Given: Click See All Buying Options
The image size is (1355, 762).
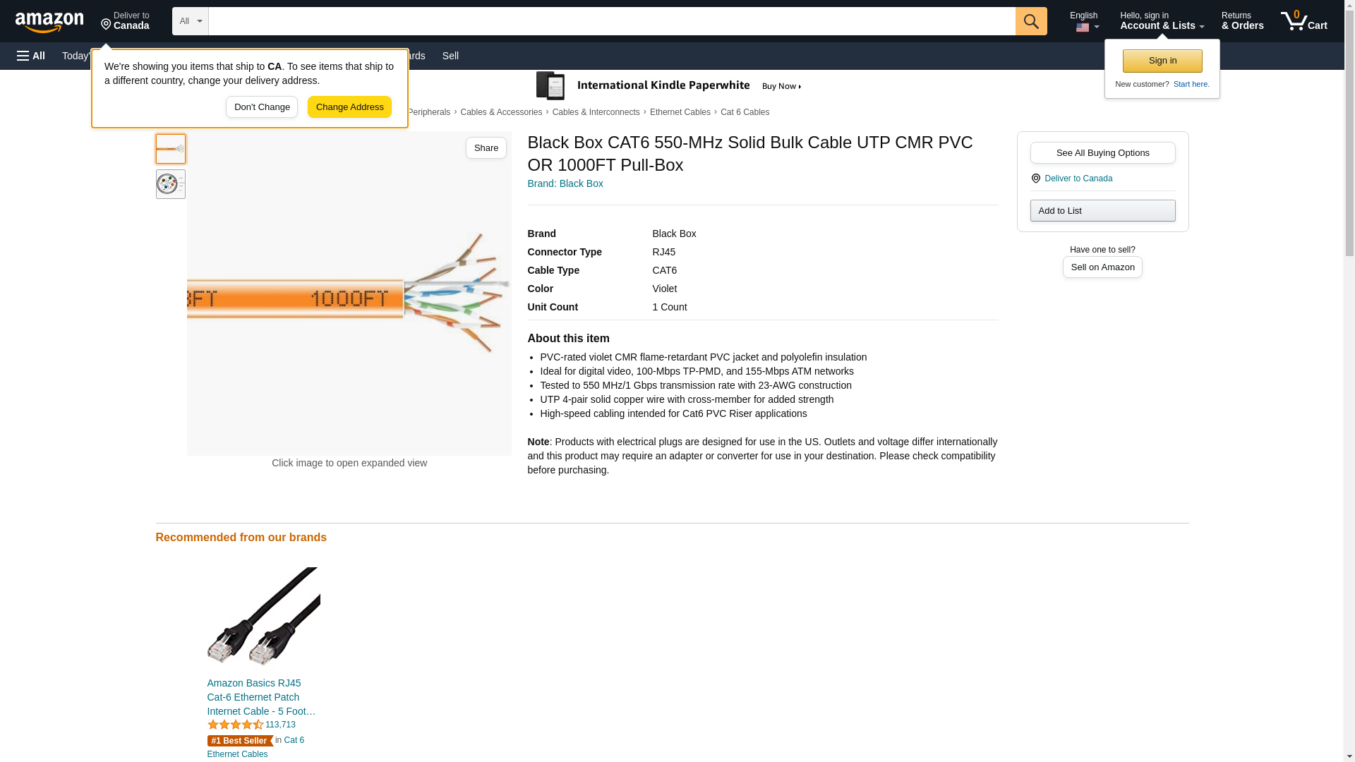Looking at the screenshot, I should pyautogui.click(x=1102, y=153).
